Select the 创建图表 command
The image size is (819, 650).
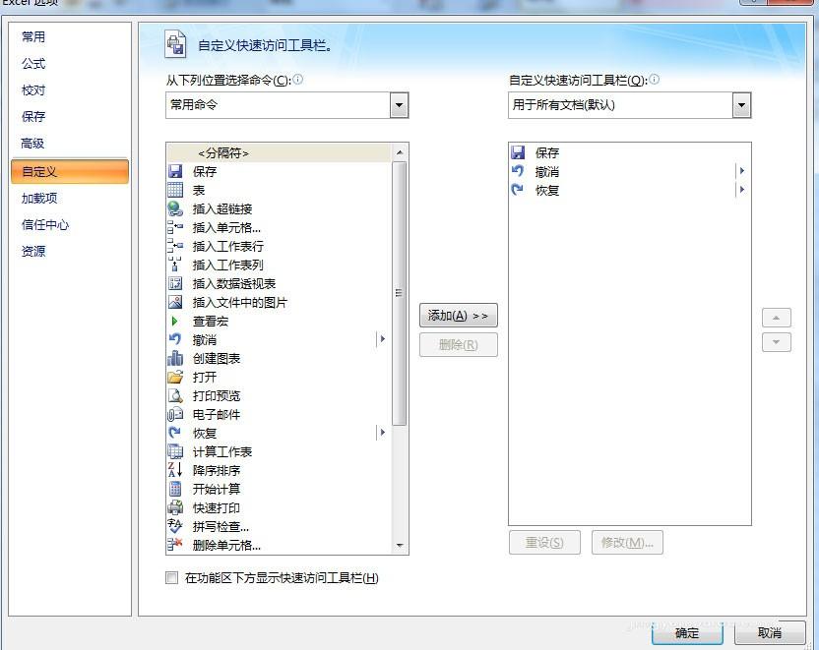click(x=219, y=358)
